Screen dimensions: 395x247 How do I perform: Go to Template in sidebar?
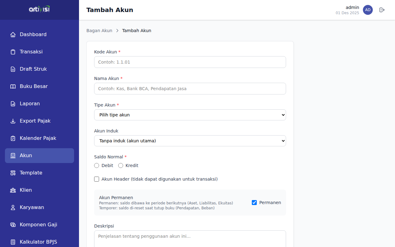(x=31, y=173)
